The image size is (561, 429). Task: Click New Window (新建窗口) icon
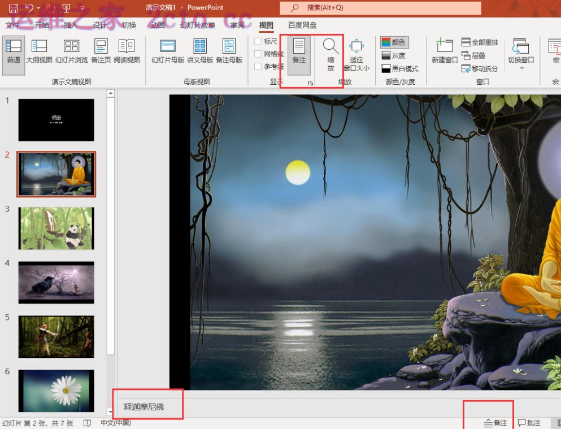pos(445,51)
